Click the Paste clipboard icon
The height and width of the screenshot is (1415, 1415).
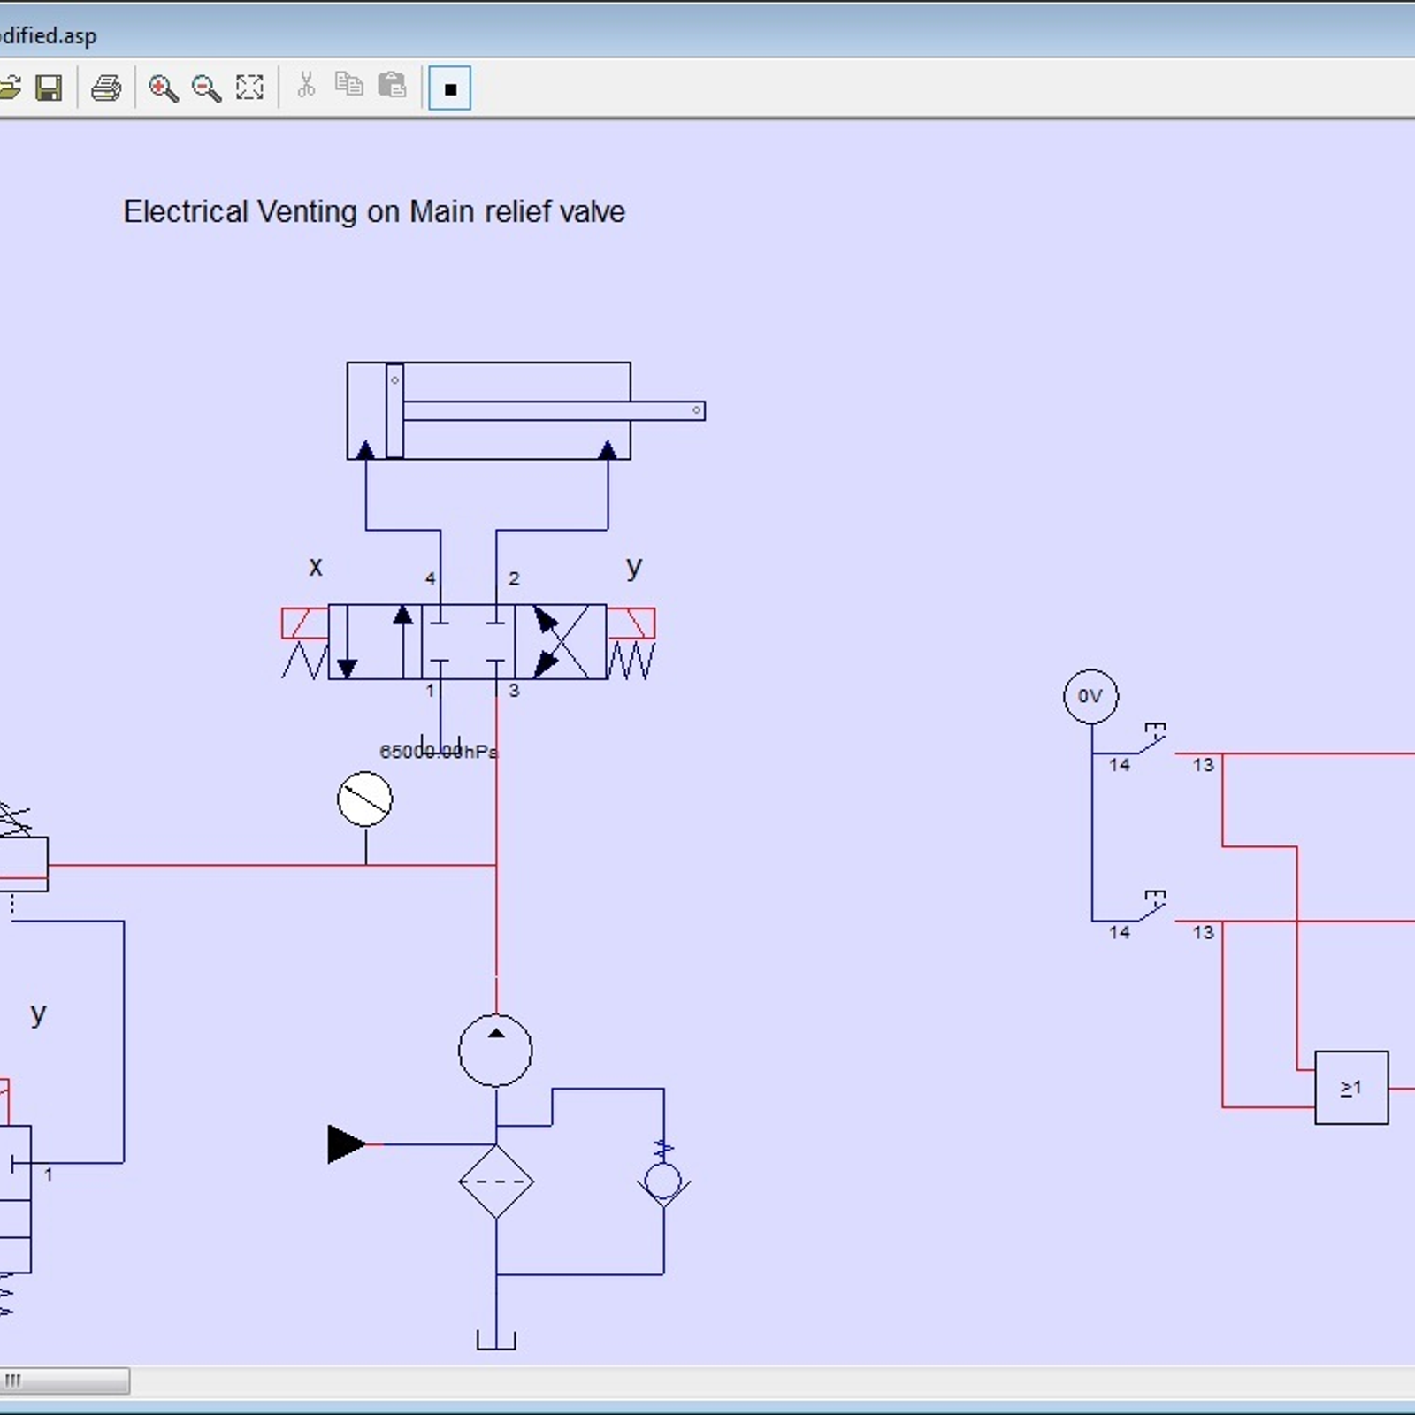point(392,86)
